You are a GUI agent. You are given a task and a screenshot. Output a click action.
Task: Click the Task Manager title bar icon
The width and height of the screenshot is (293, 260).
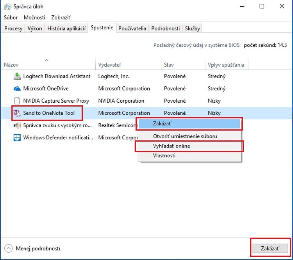click(x=8, y=7)
